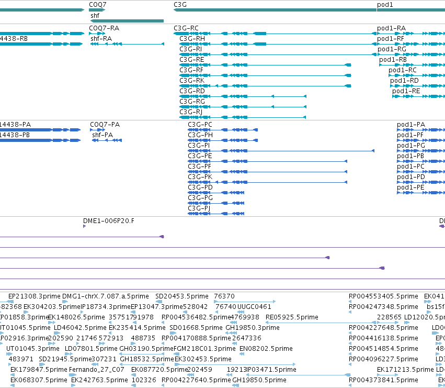Click protein C3G-PH label
Viewport: 445px width, 388px height.
pos(200,135)
